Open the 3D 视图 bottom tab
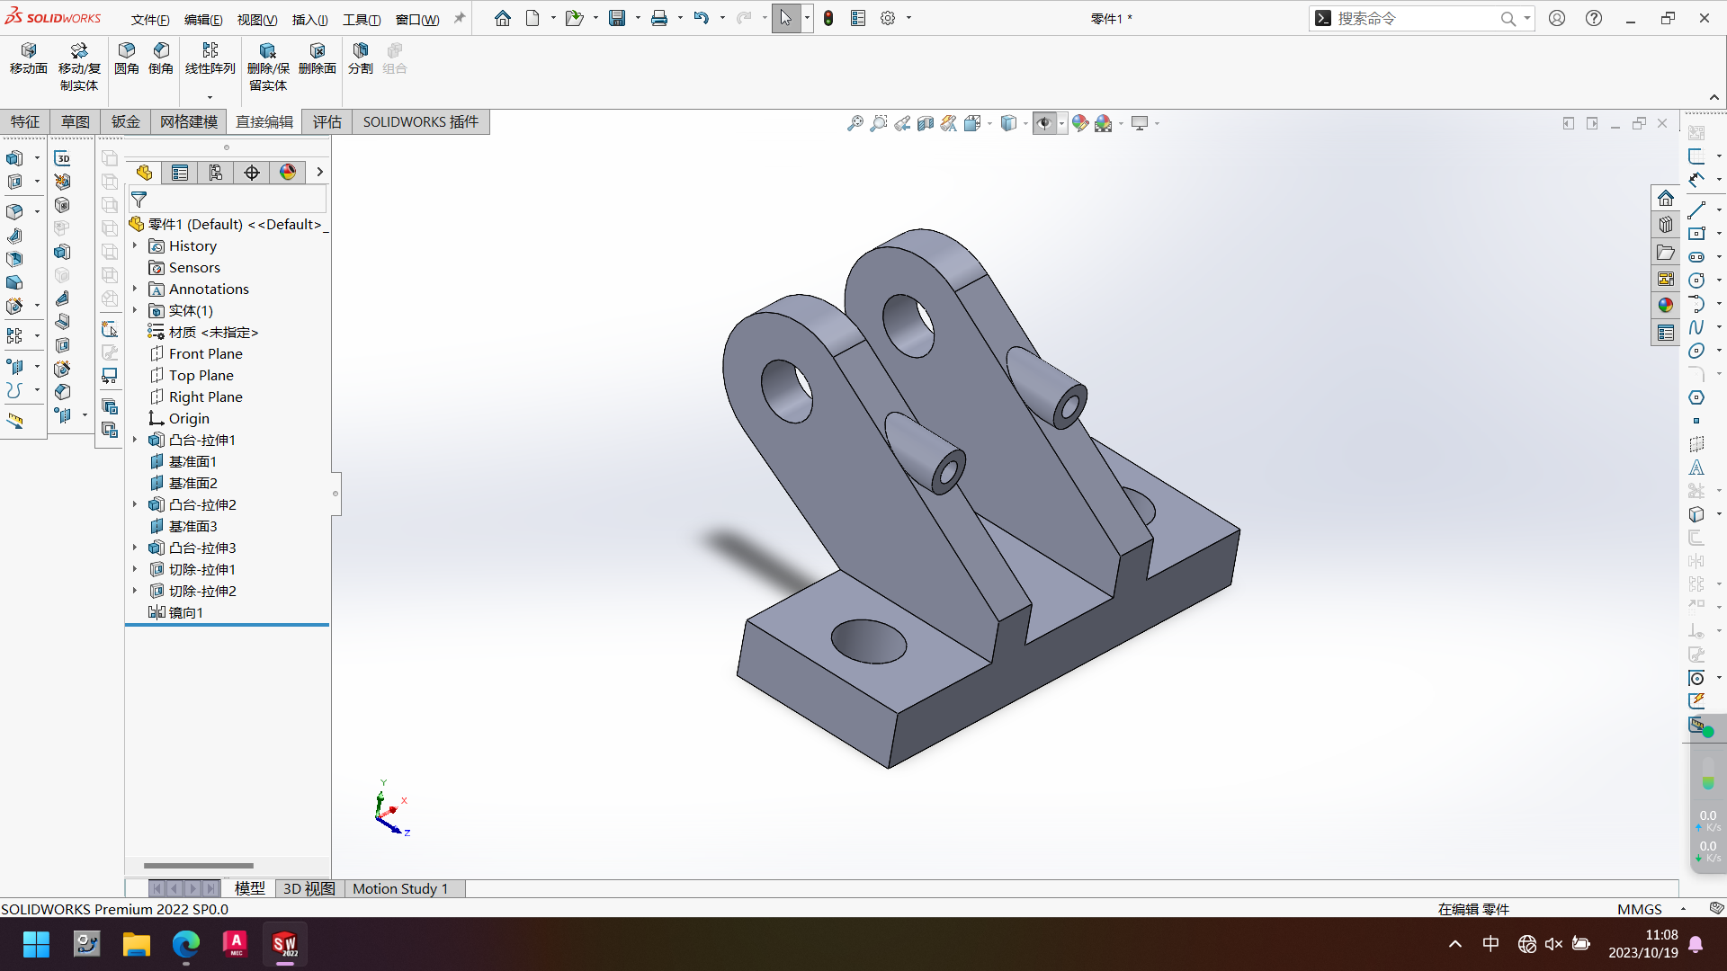Viewport: 1727px width, 971px height. pos(309,888)
